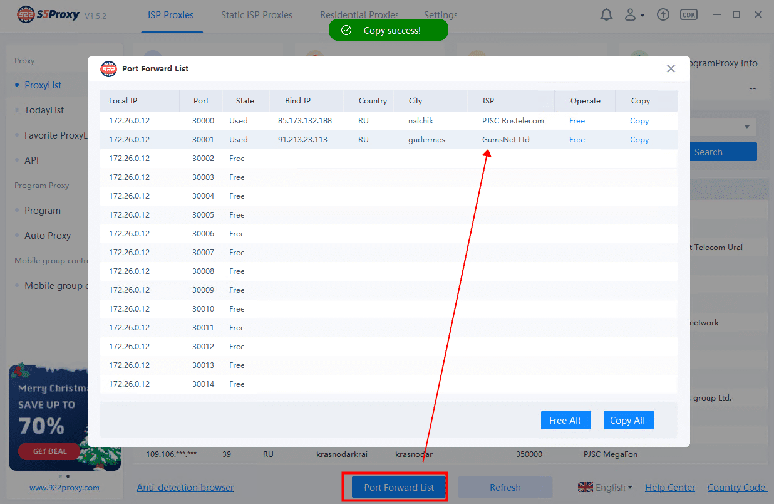Click the Port Forward List button
The image size is (774, 504).
point(399,487)
